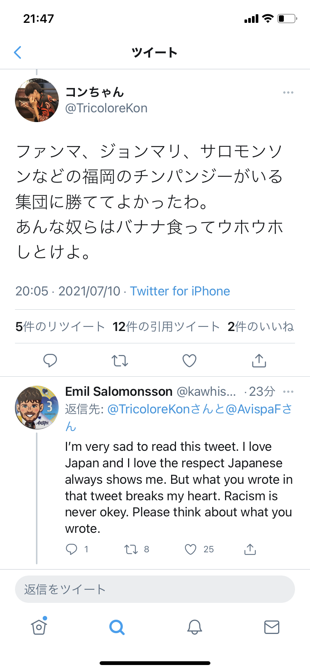View the 12件の引用ツイート list

166,327
